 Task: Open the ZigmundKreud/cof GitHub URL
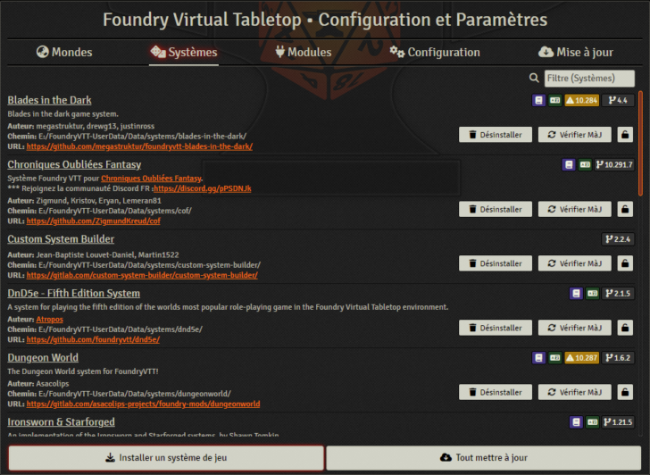93,221
